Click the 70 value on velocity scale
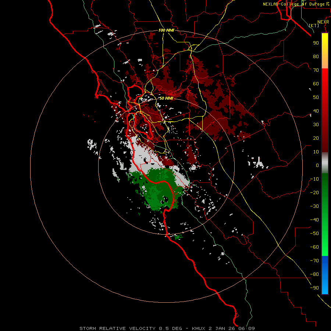 pyautogui.click(x=316, y=70)
